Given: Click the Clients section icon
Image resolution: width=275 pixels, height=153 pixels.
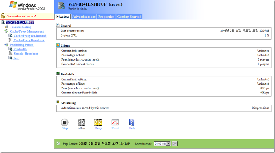Looking at the screenshot, I should (x=58, y=45).
